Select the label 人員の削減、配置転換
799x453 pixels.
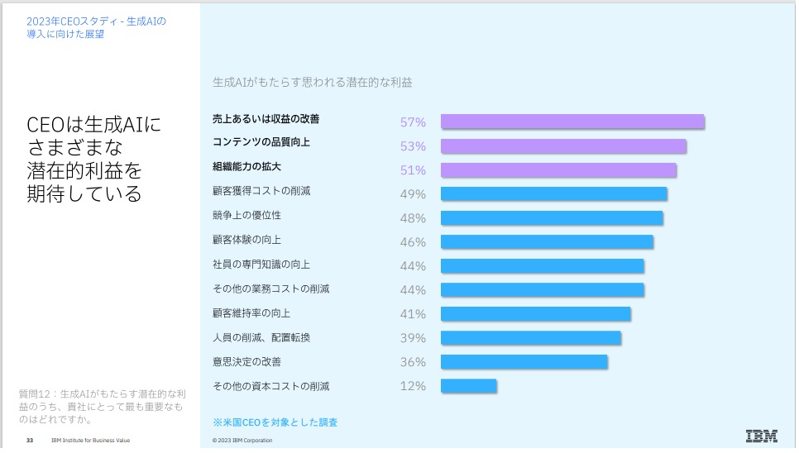pos(261,337)
